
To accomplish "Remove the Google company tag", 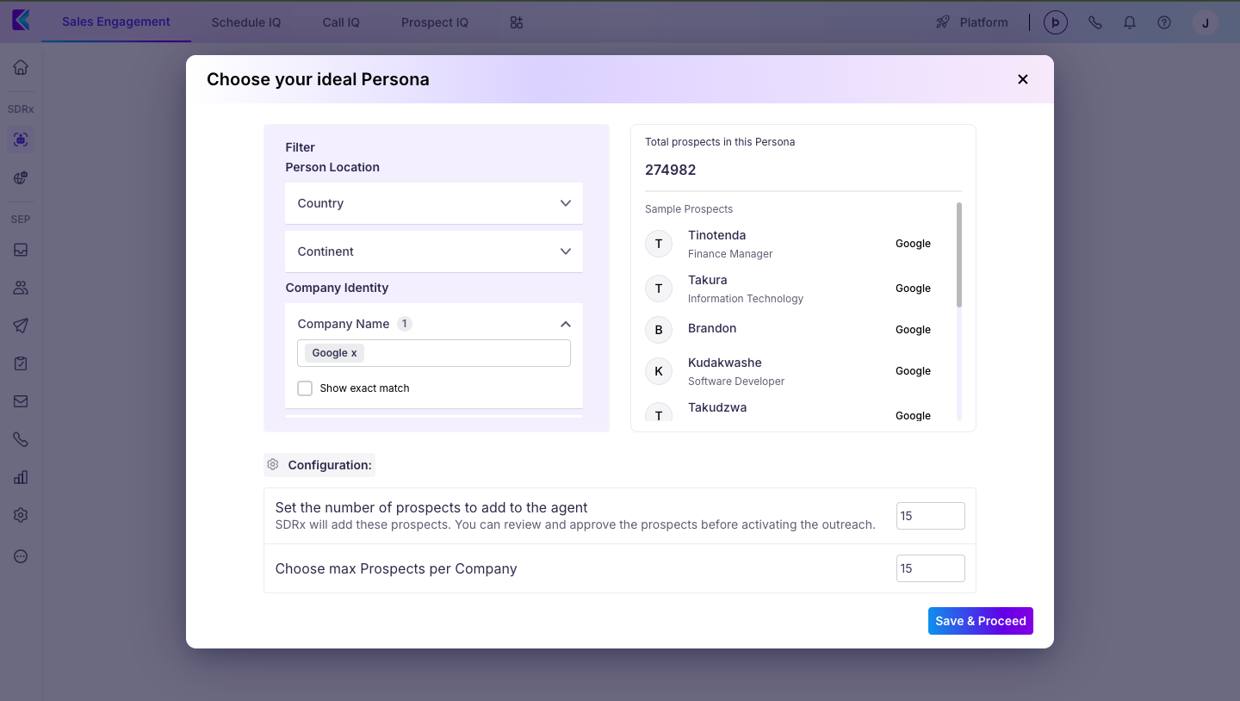I will coord(354,353).
